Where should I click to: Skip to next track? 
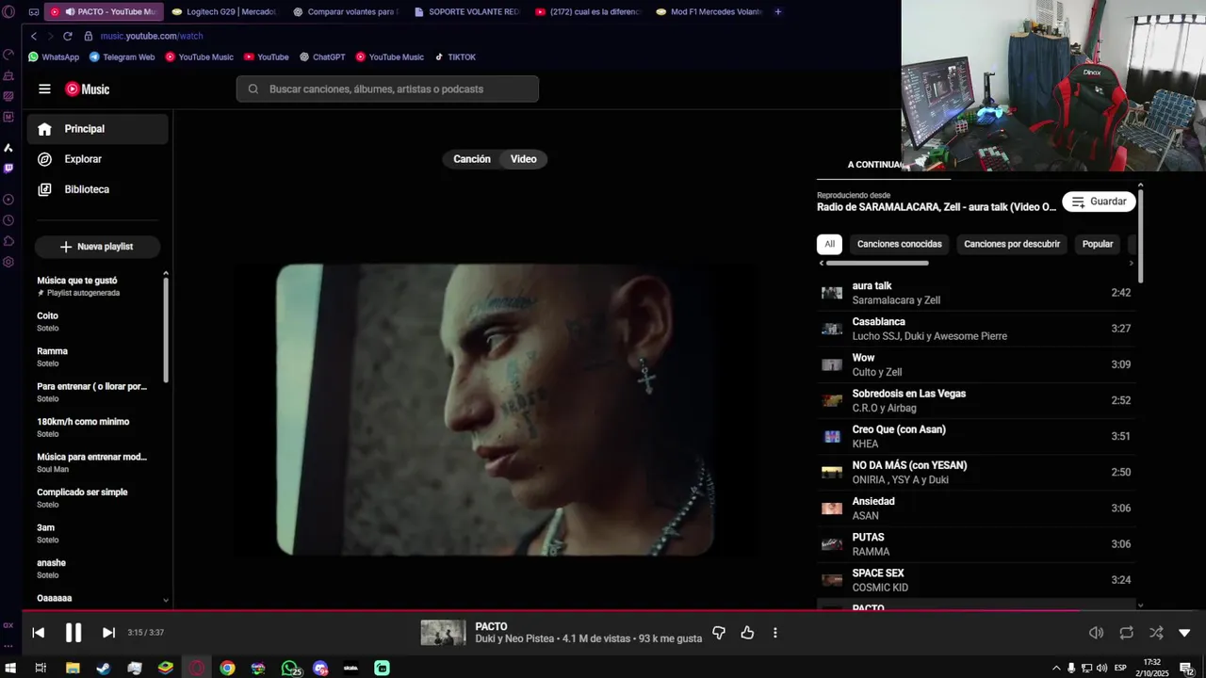tap(108, 633)
